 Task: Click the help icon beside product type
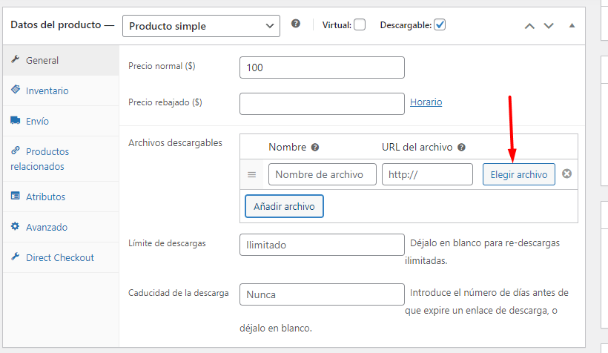295,24
